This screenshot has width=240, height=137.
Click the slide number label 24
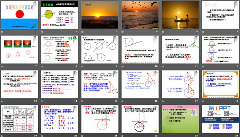pos(237,136)
